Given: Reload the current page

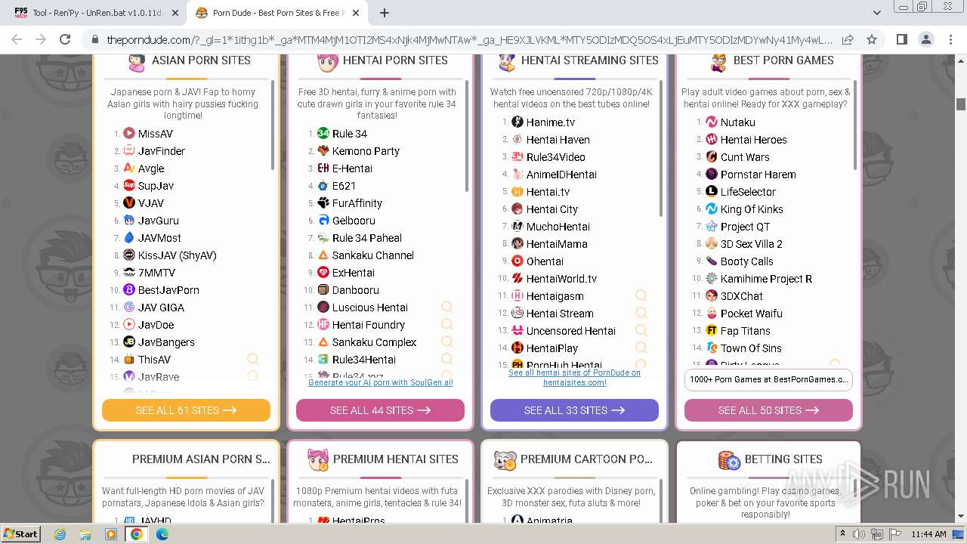Looking at the screenshot, I should [65, 39].
